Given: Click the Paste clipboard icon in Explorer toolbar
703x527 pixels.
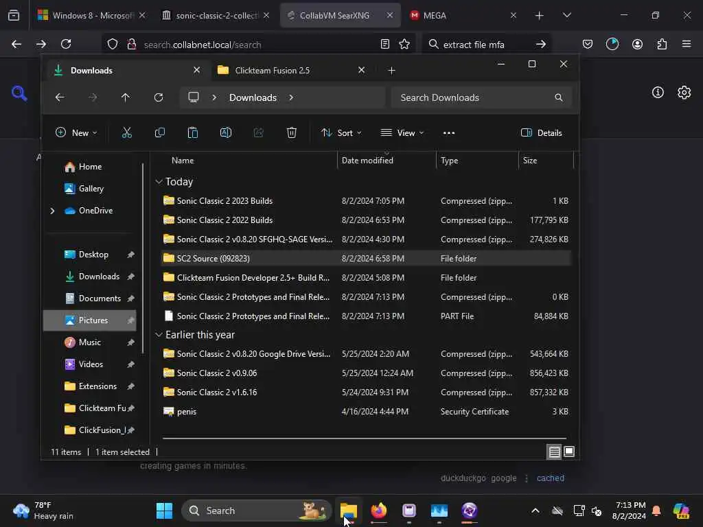Looking at the screenshot, I should (193, 132).
